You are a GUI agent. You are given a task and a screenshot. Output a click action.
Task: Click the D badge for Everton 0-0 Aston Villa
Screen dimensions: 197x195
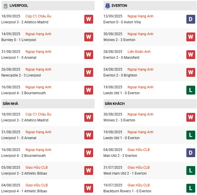[191, 19]
